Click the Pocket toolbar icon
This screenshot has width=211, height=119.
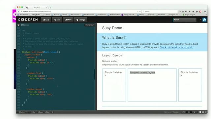(186, 12)
